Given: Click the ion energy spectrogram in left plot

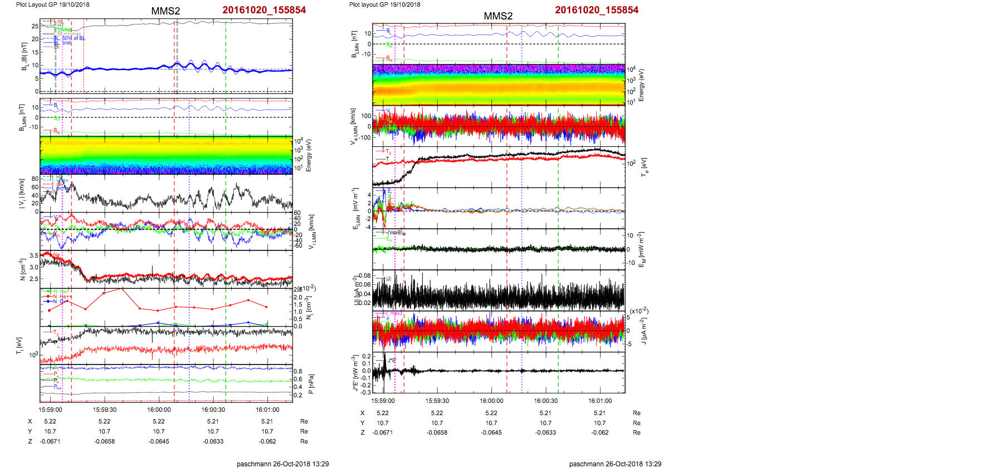Looking at the screenshot, I should (x=166, y=155).
